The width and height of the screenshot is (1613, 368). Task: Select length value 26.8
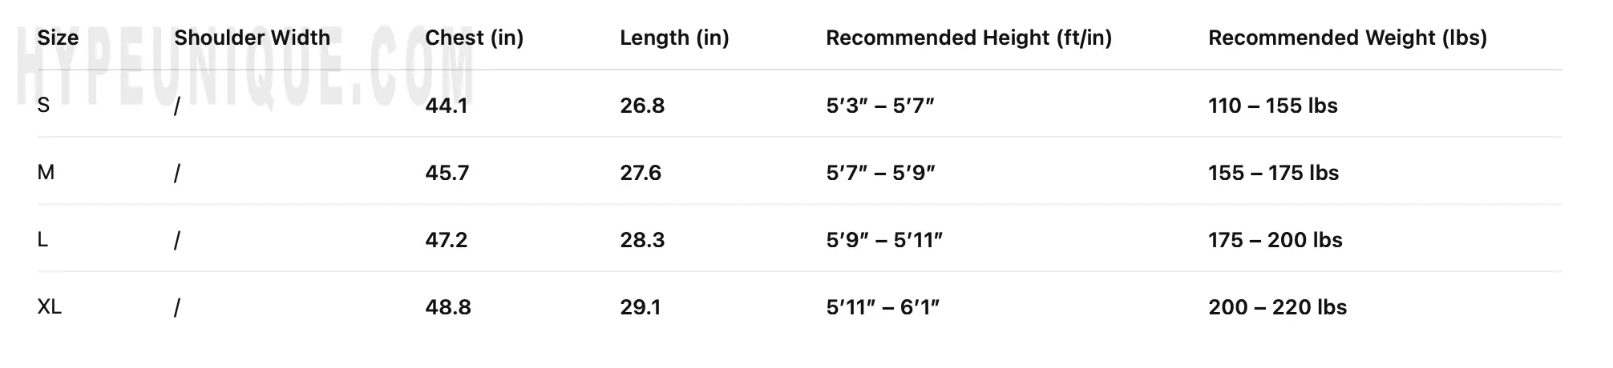641,106
